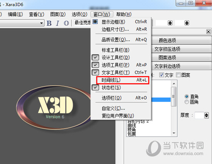The width and height of the screenshot is (212, 164).
Task: Click the bevel list scrollbar thumb
Action: click(x=174, y=96)
